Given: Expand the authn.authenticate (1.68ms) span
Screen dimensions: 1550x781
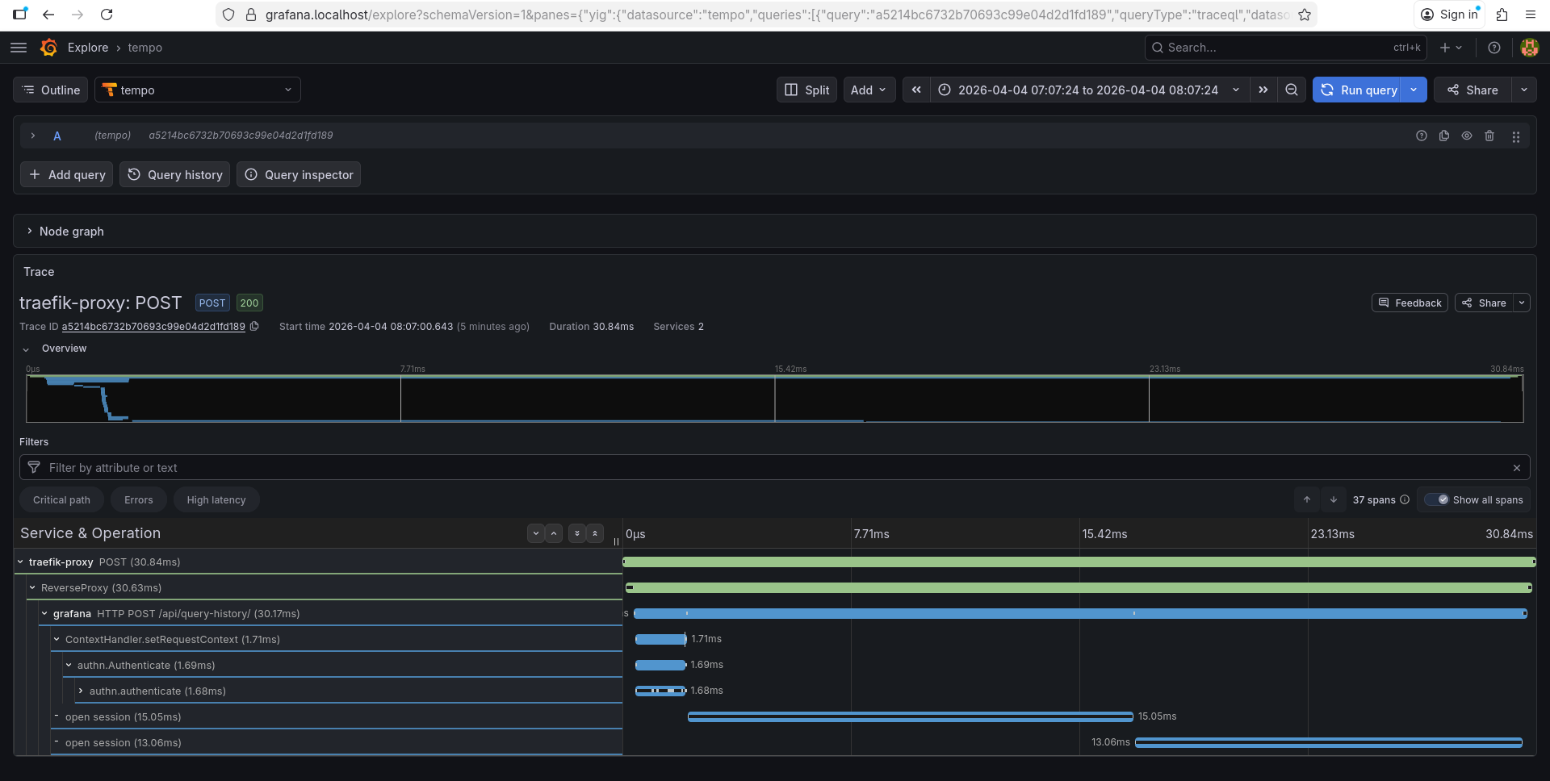Looking at the screenshot, I should click(x=81, y=691).
